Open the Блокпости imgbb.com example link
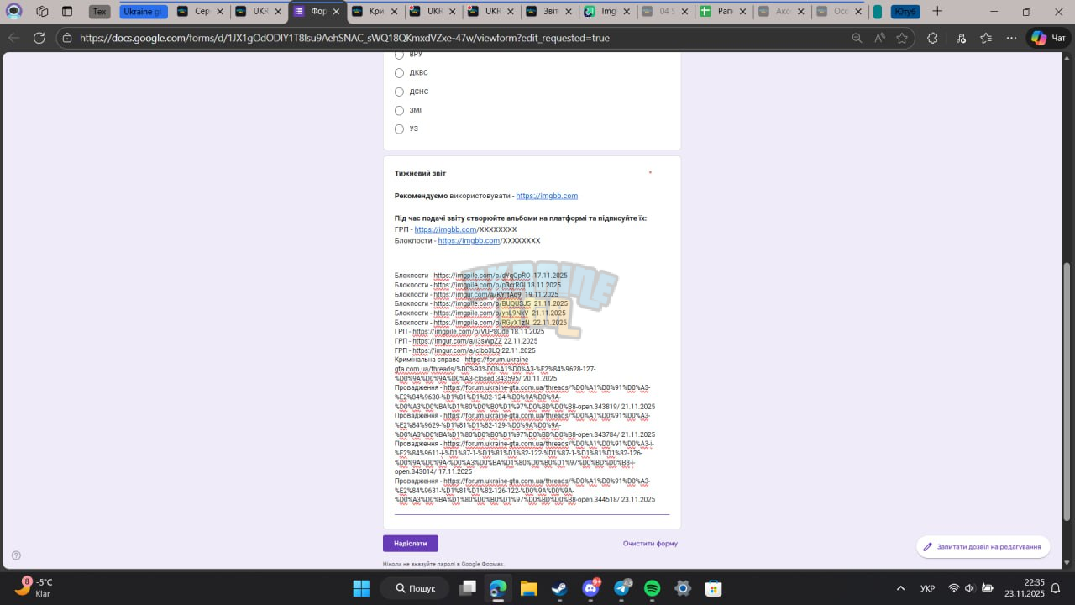 coord(469,240)
